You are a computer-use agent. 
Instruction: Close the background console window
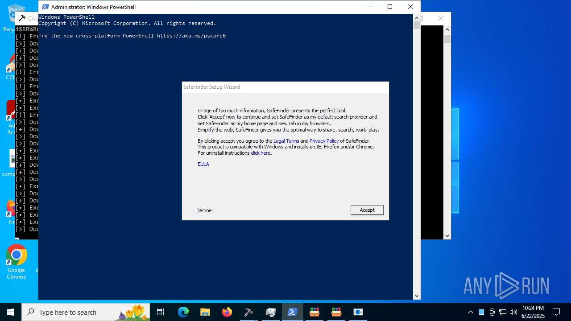(x=441, y=18)
